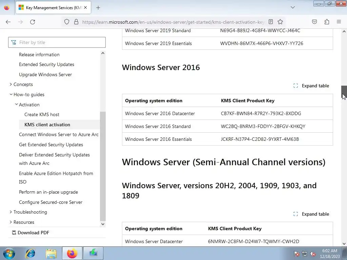Image resolution: width=347 pixels, height=260 pixels.
Task: Click the sidebar scrollbar thumb
Action: pos(103,166)
